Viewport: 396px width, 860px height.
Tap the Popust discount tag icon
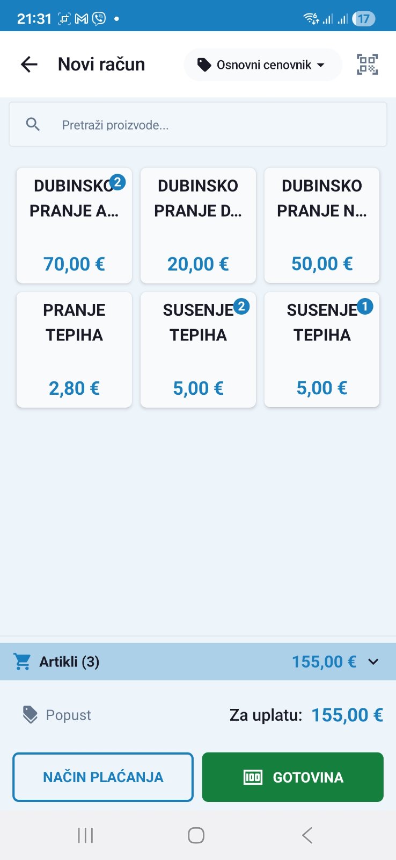pyautogui.click(x=30, y=715)
